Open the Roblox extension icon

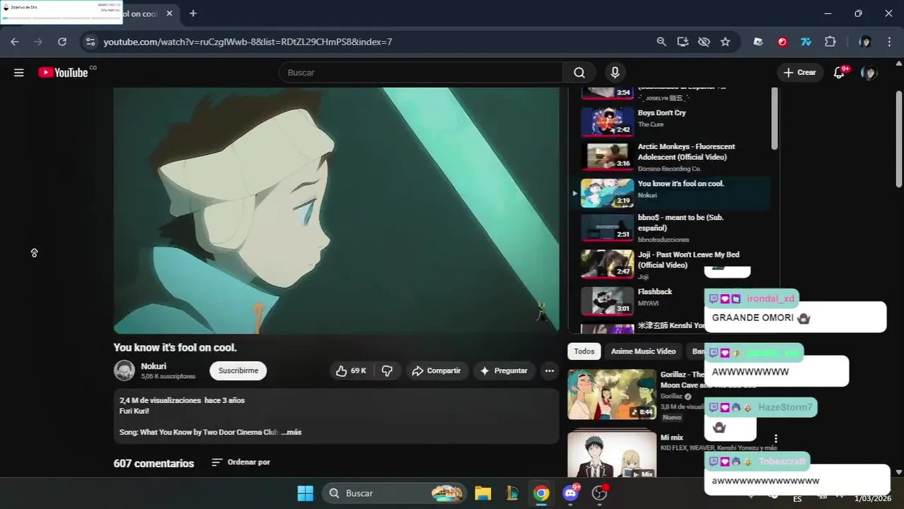(758, 42)
